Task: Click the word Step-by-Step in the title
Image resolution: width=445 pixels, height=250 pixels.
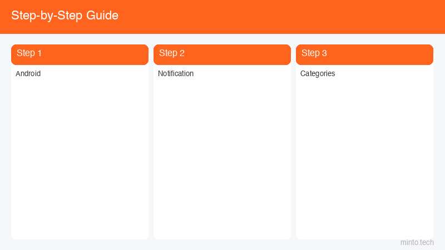Action: (x=47, y=16)
